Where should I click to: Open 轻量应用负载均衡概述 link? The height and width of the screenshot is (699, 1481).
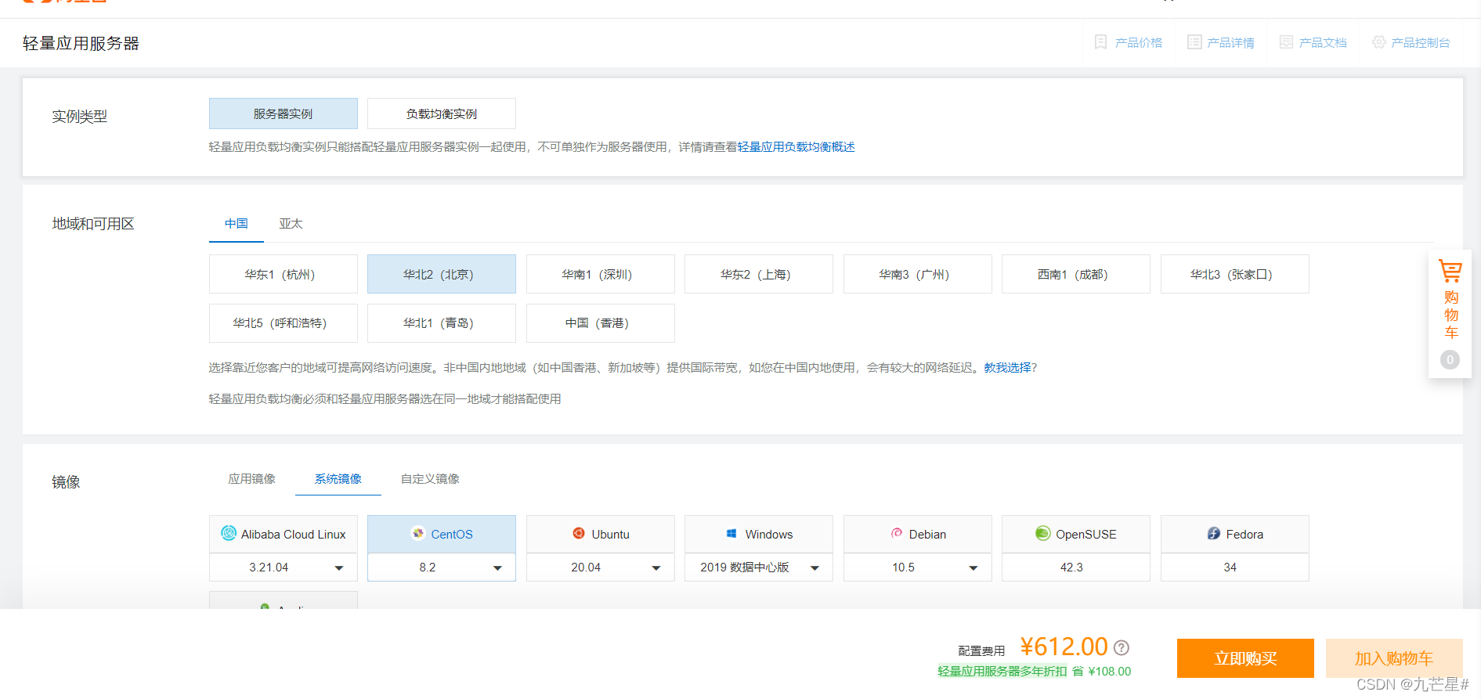796,147
